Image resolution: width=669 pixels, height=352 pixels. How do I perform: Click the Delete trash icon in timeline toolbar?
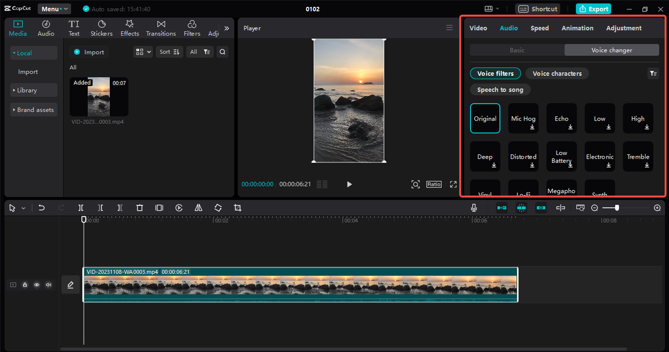click(140, 208)
